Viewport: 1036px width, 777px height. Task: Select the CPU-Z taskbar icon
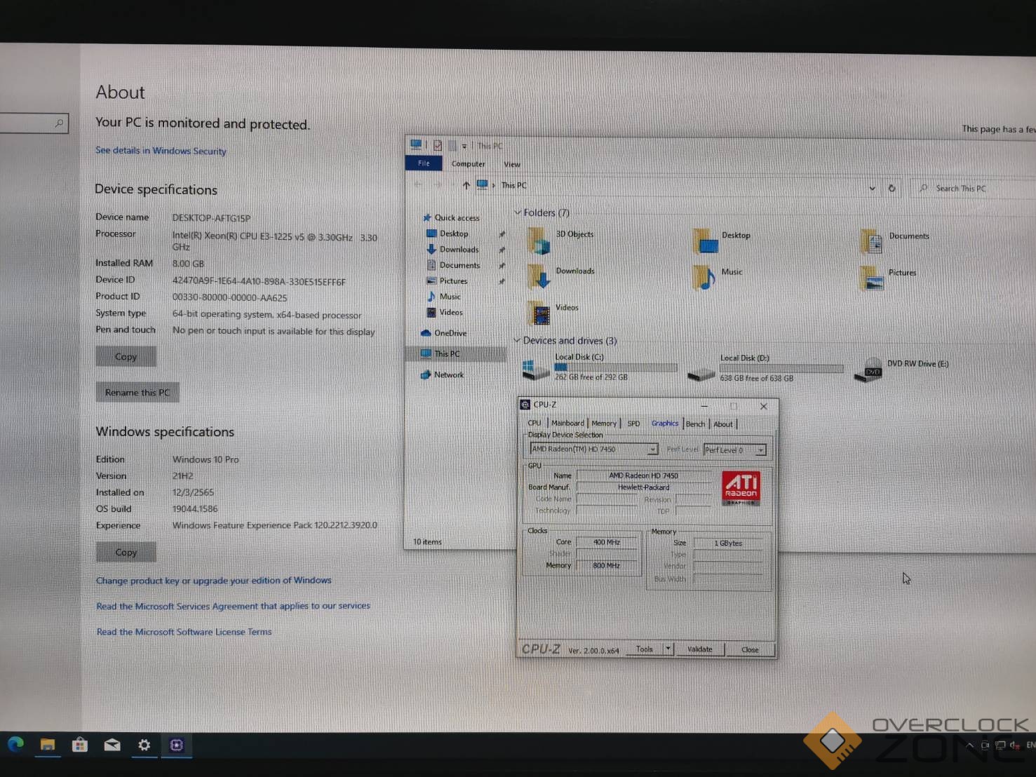coord(177,745)
